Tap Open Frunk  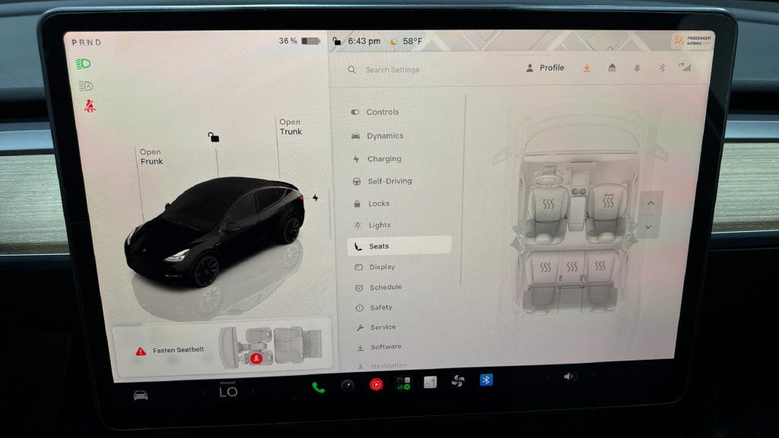pos(151,157)
